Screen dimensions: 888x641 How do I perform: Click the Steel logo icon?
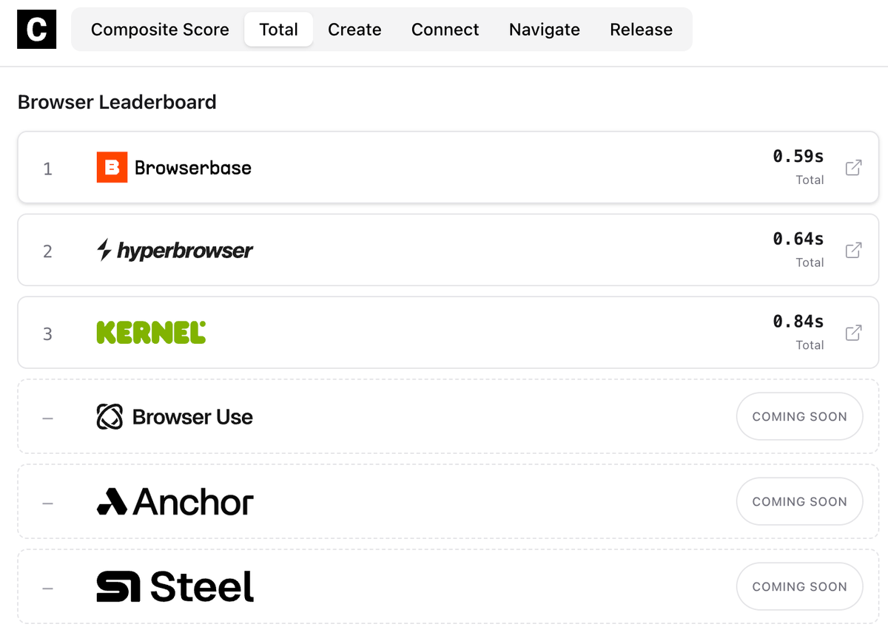[115, 586]
